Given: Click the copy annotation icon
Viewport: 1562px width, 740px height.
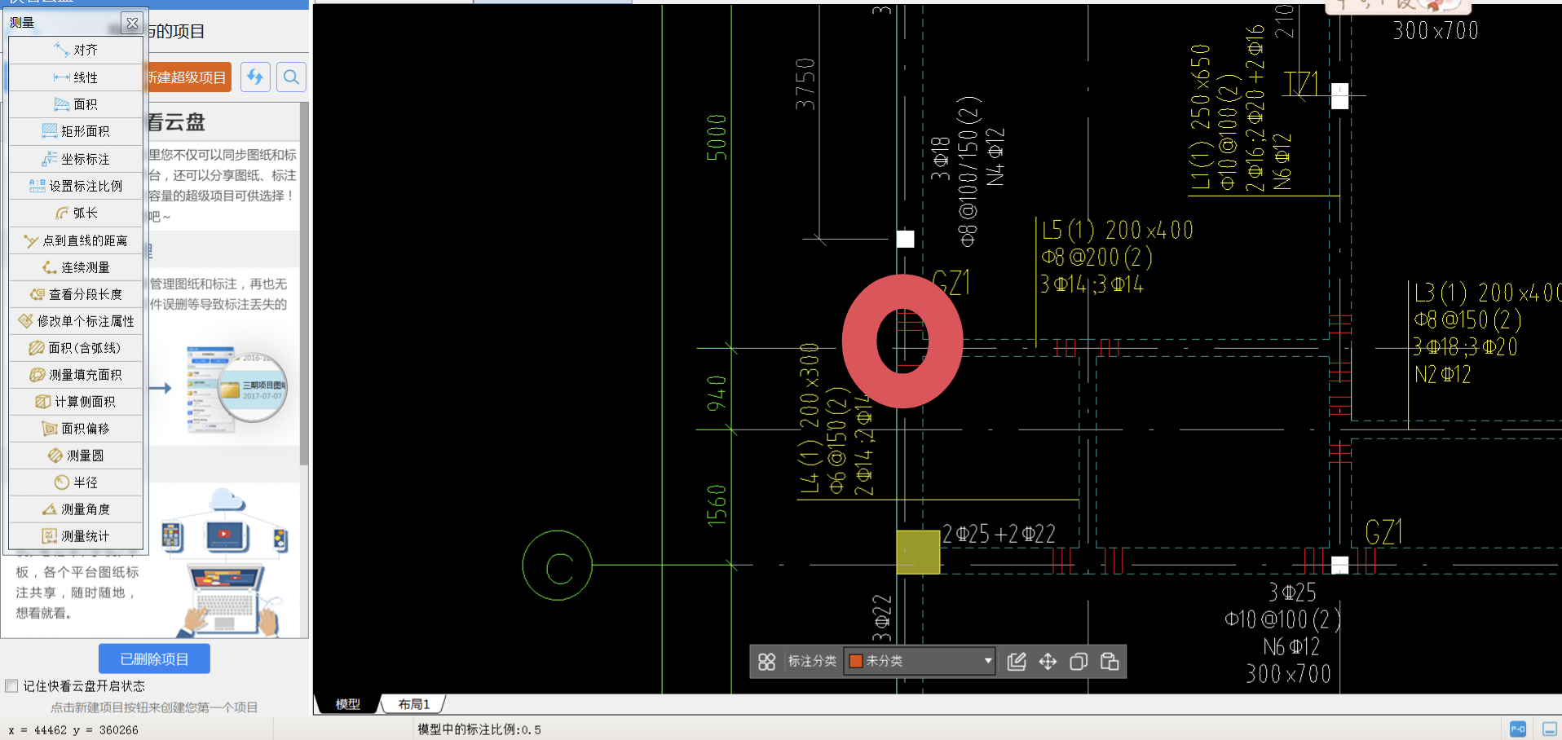Looking at the screenshot, I should click(1079, 661).
